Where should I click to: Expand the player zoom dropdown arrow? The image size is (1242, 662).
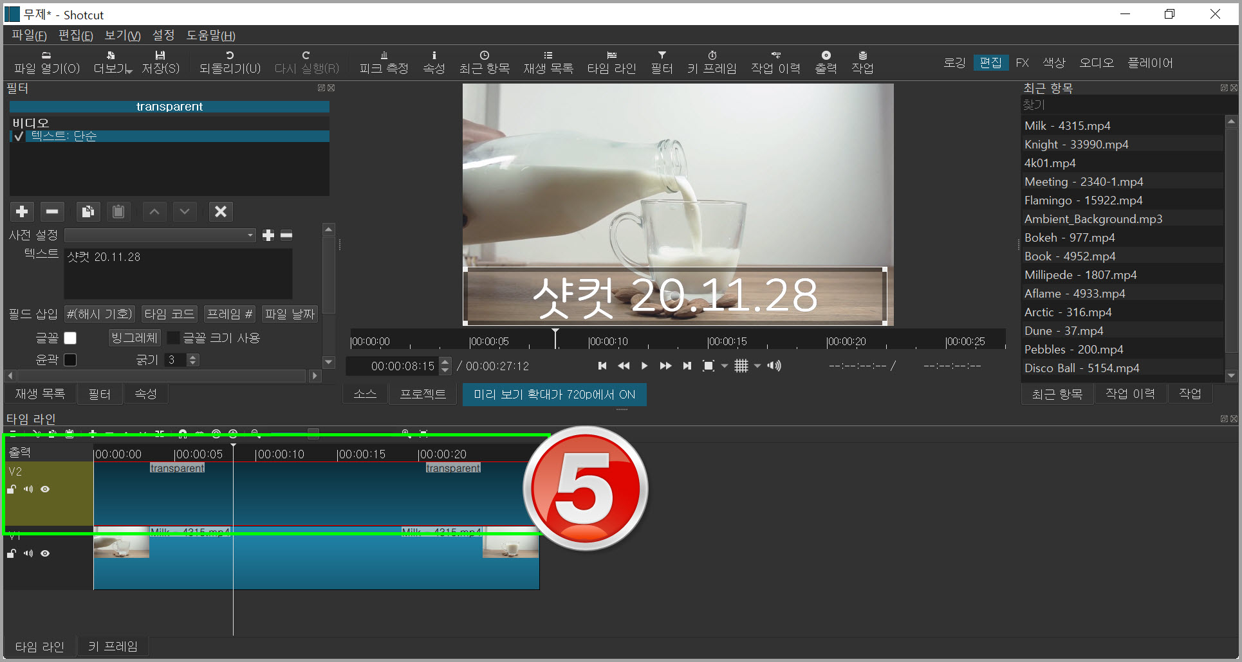725,366
